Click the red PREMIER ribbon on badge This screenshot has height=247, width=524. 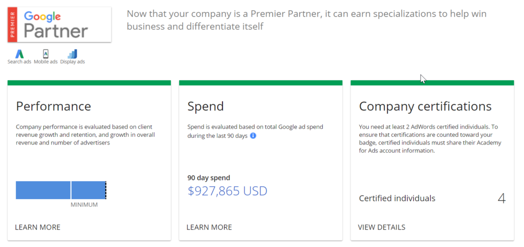coord(12,24)
